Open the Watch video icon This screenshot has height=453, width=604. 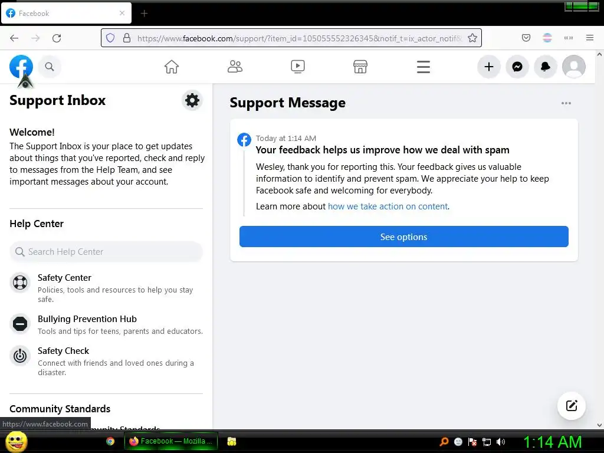coord(298,67)
